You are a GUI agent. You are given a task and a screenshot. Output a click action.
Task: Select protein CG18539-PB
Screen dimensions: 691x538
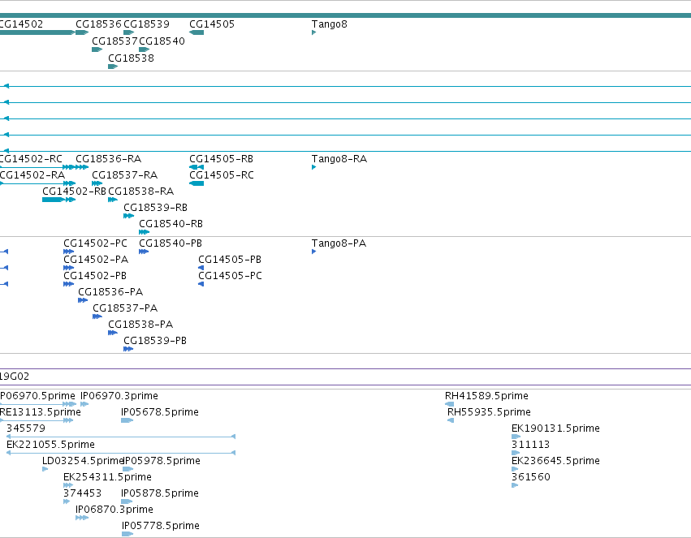click(155, 341)
